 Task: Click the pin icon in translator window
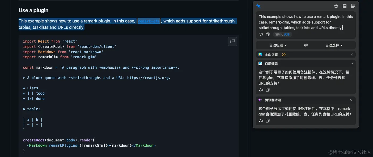point(258,6)
